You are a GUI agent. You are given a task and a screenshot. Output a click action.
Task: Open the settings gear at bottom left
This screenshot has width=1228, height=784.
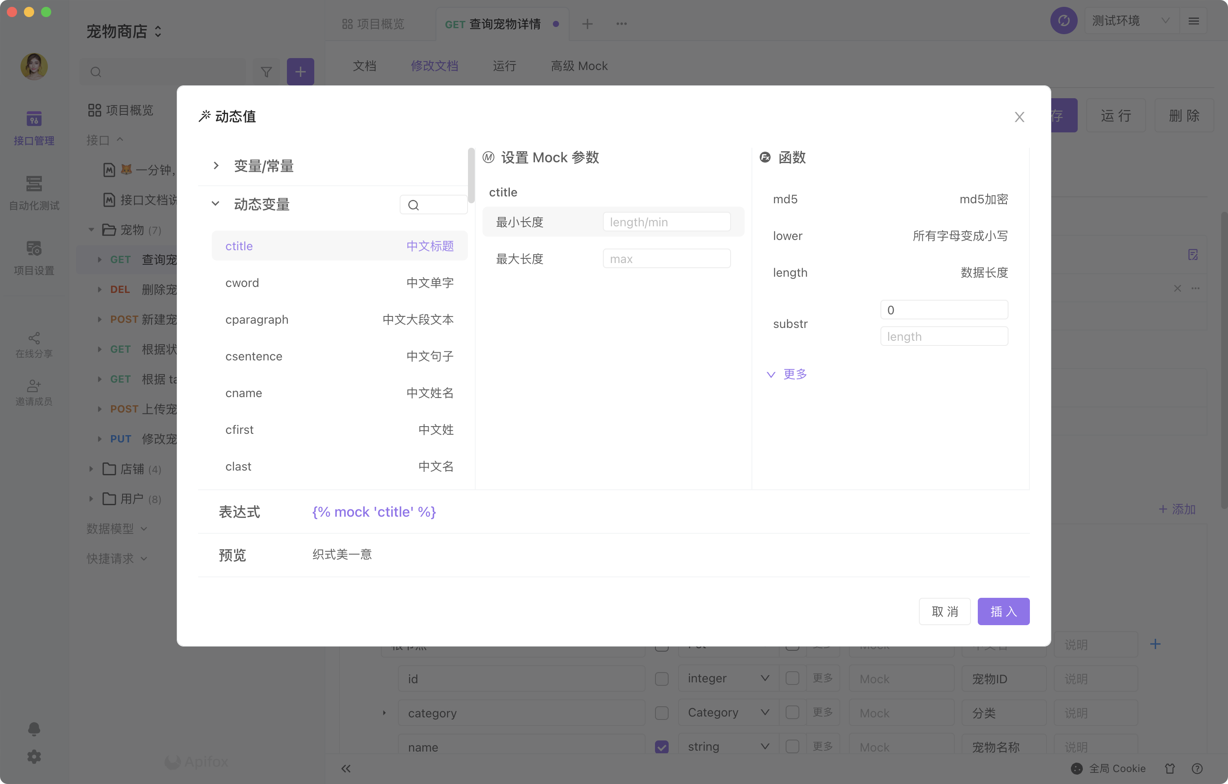(x=34, y=756)
